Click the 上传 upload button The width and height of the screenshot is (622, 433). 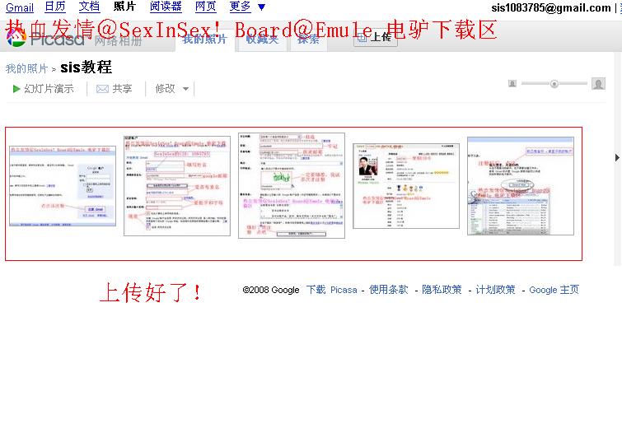point(376,37)
